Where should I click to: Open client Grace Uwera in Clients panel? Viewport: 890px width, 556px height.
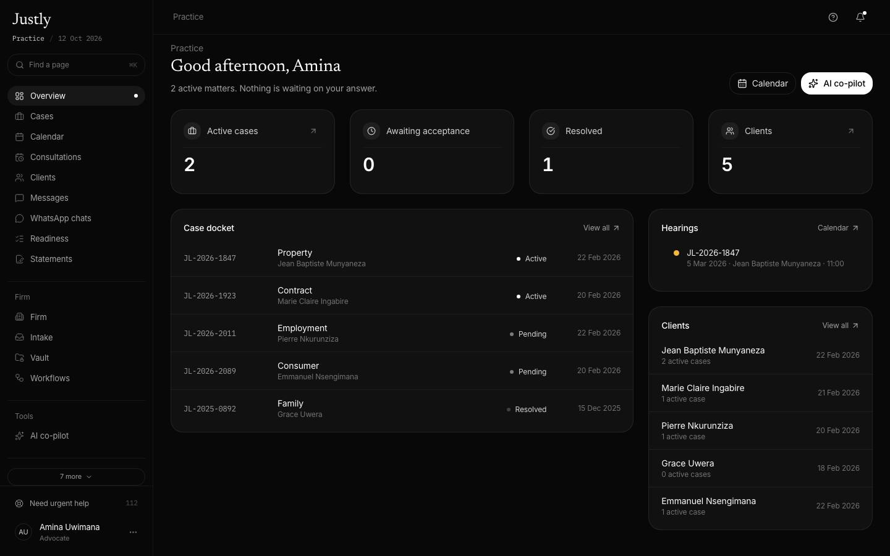(x=760, y=468)
